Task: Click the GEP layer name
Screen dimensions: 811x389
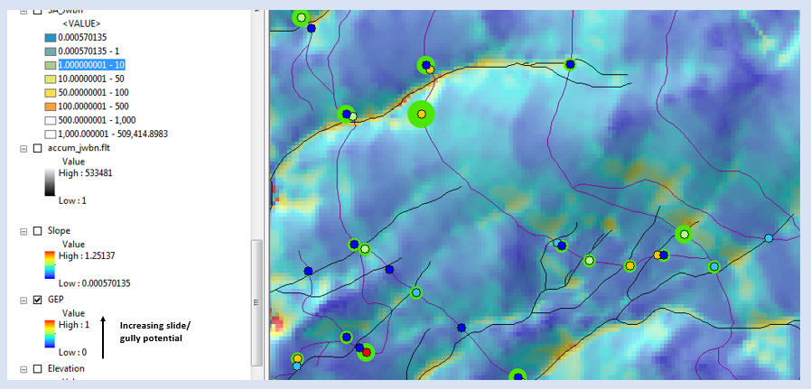Action: tap(56, 299)
